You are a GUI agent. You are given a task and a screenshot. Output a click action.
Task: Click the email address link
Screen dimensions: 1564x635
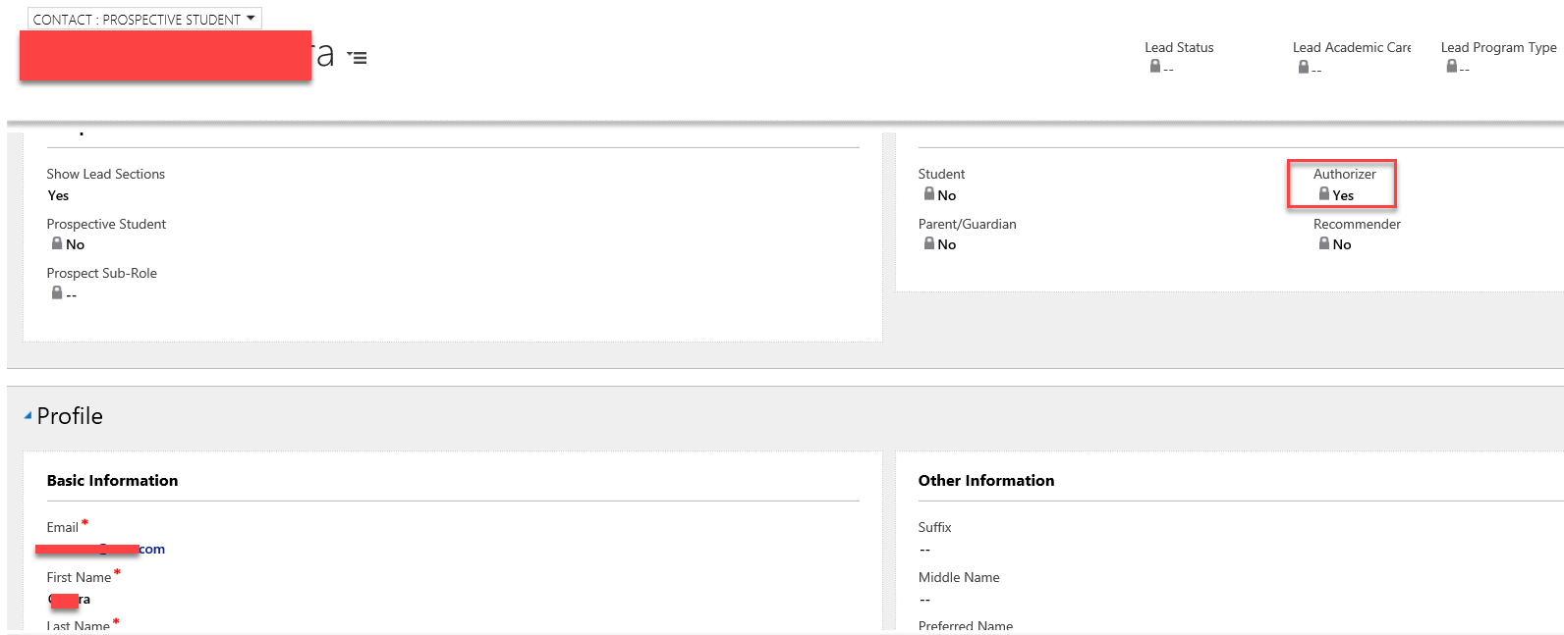(99, 549)
